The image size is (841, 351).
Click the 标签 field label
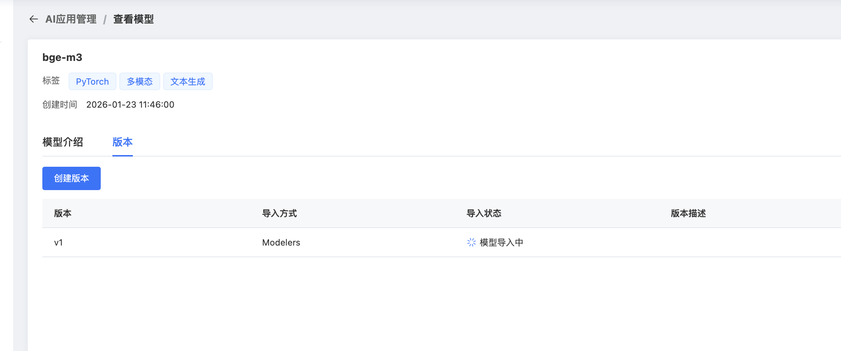pos(51,81)
